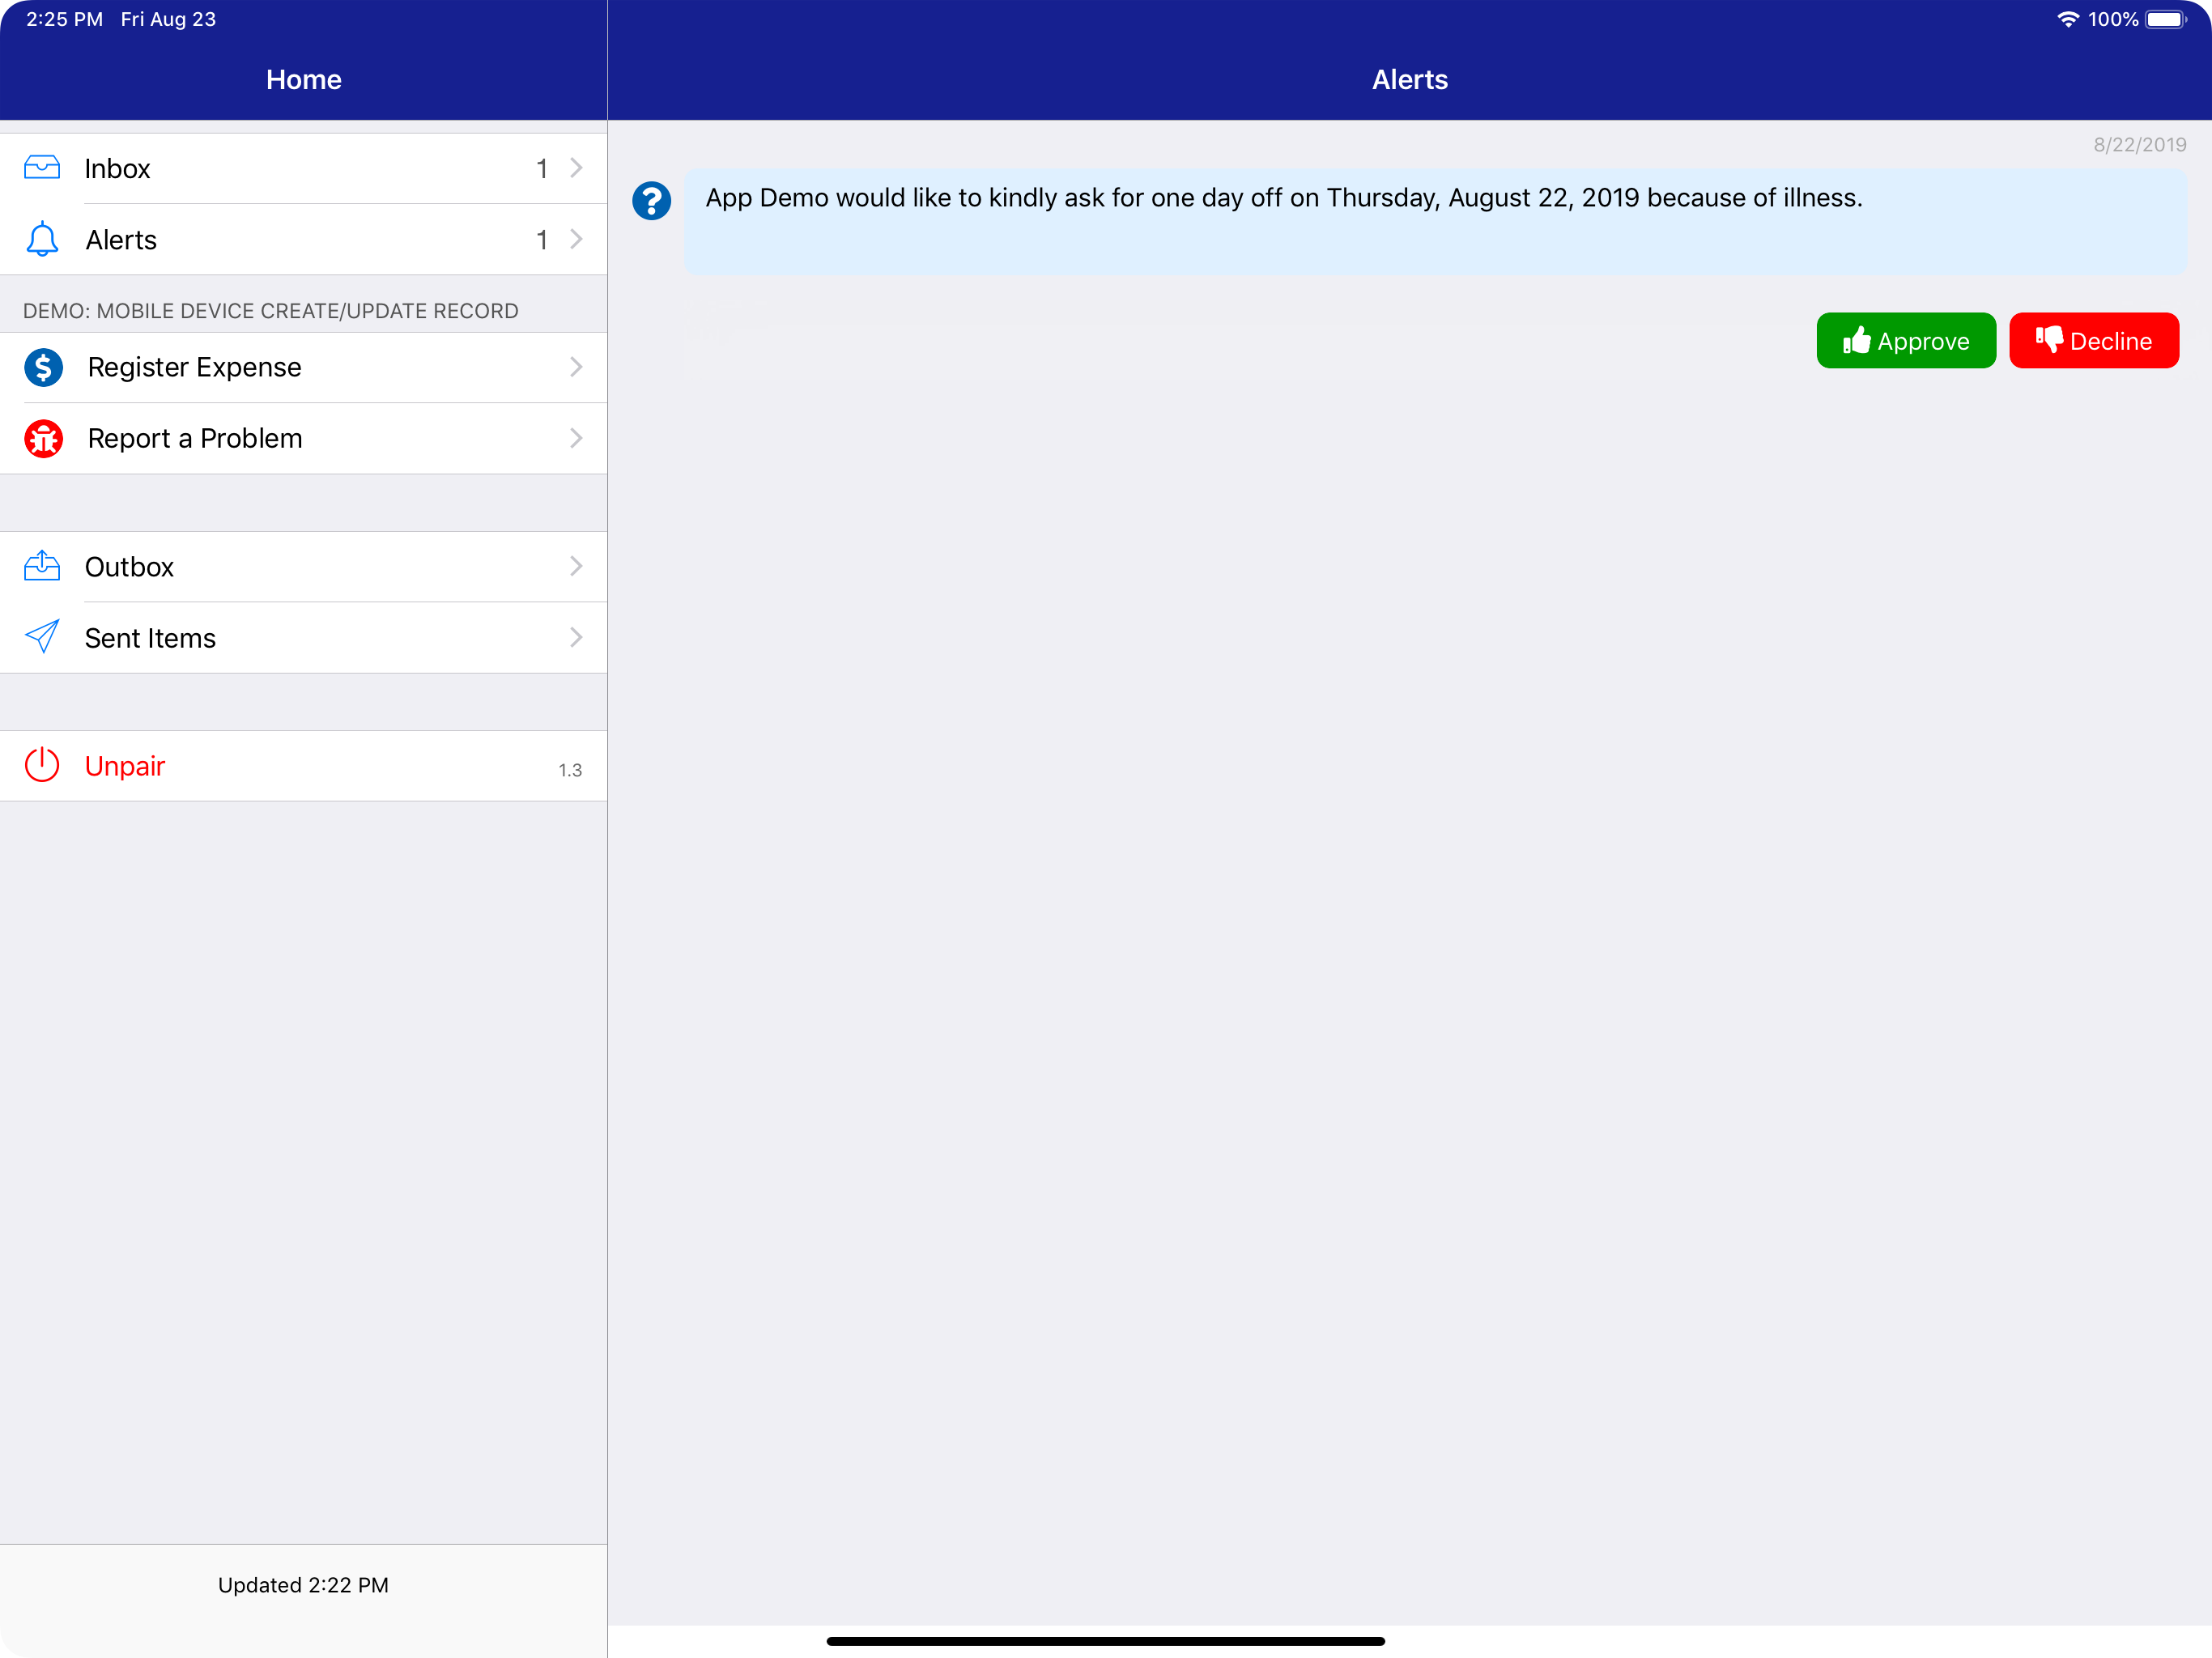
Task: Tap the home indicator bar at bottom
Action: pyautogui.click(x=1105, y=1641)
